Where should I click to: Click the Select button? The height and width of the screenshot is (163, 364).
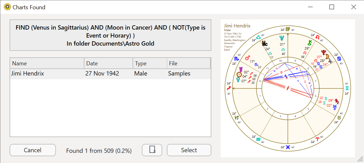pyautogui.click(x=189, y=150)
